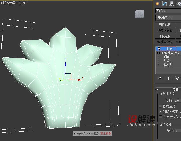This screenshot has width=181, height=141.
Task: Switch to the Modify panel tab
Action: 165,4
